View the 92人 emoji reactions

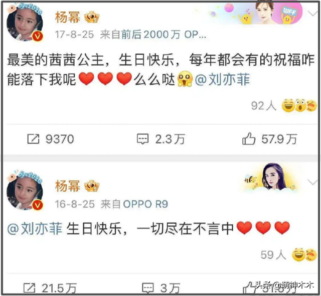pyautogui.click(x=284, y=105)
